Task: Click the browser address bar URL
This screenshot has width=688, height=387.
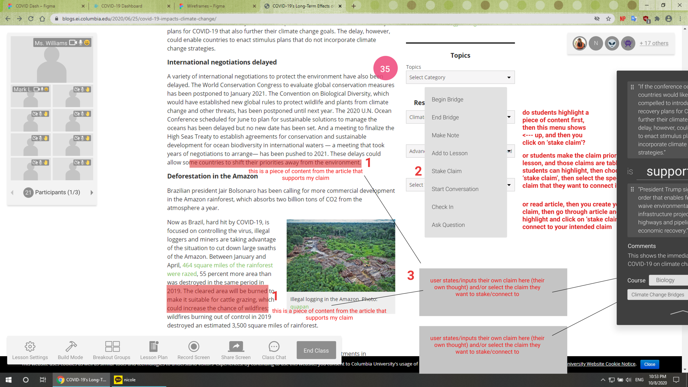Action: click(x=139, y=19)
